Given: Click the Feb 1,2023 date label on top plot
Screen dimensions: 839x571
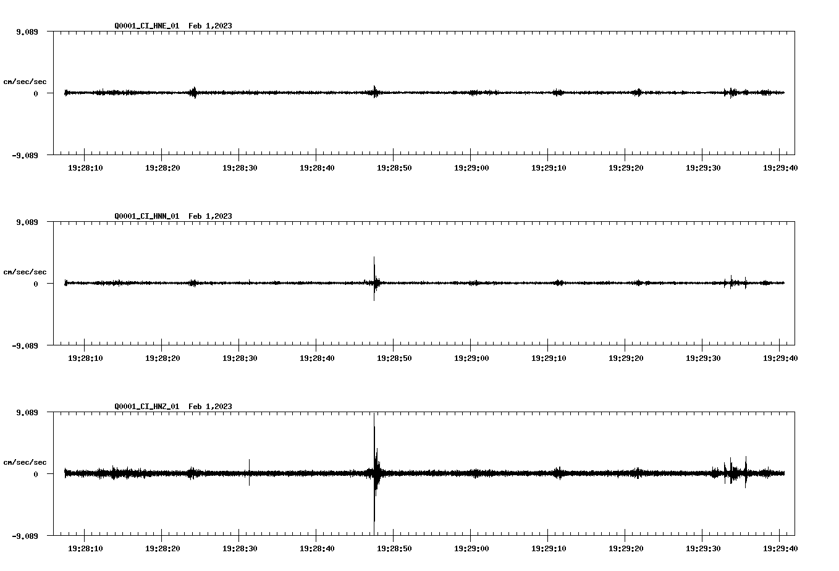Looking at the screenshot, I should [210, 26].
